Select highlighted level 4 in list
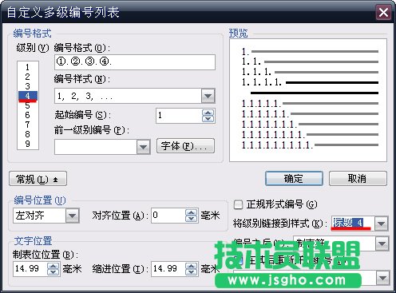 (x=28, y=96)
